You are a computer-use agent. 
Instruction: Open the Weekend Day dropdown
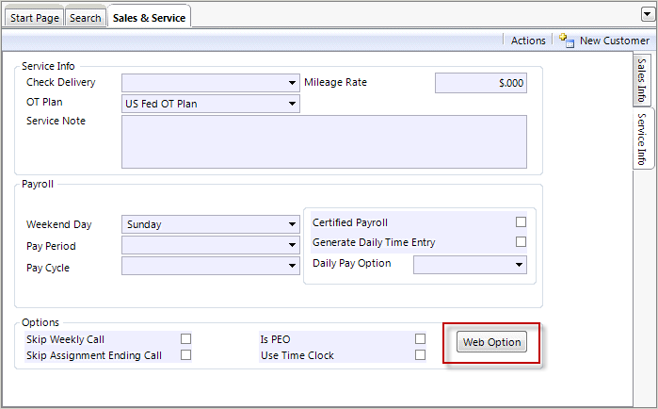click(292, 224)
